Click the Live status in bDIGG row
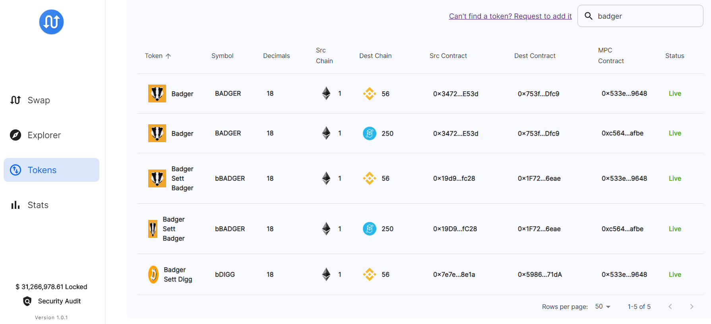 click(x=675, y=274)
